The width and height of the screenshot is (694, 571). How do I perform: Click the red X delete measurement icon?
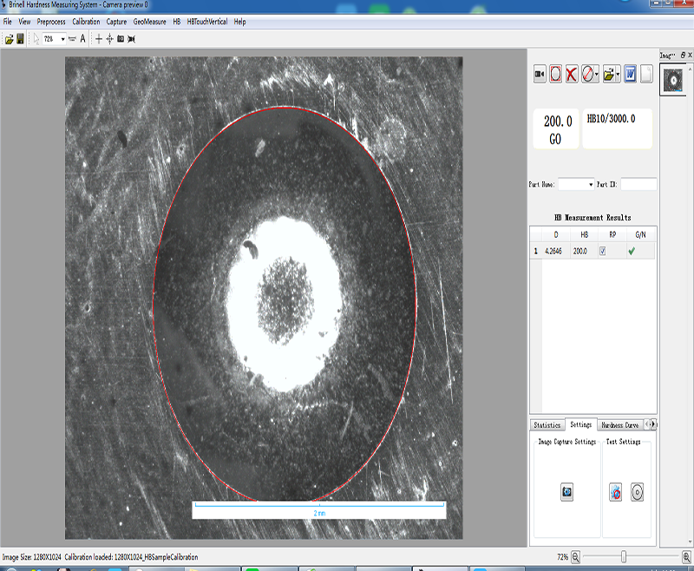pos(572,75)
